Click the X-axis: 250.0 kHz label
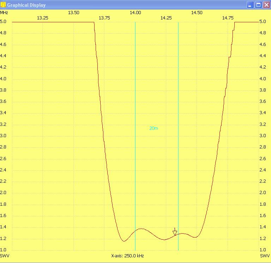Viewport: 271px width, 263px height. click(127, 256)
